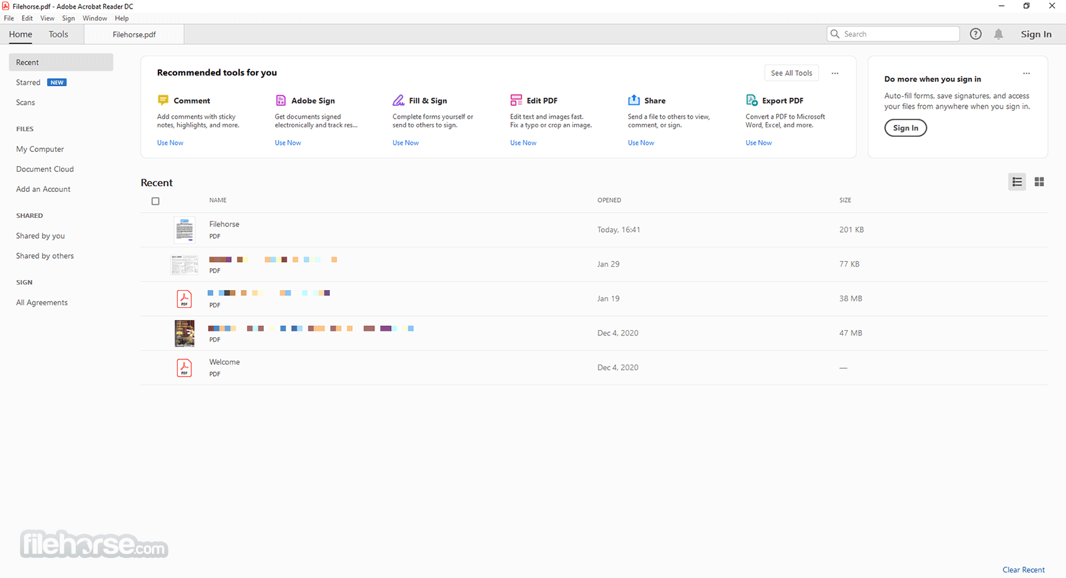Select Add an Account in sidebar

tap(43, 189)
